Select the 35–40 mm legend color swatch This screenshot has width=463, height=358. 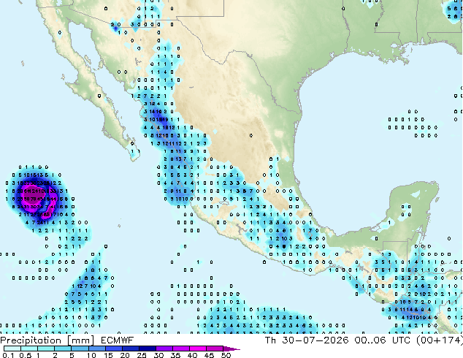tap(181, 349)
